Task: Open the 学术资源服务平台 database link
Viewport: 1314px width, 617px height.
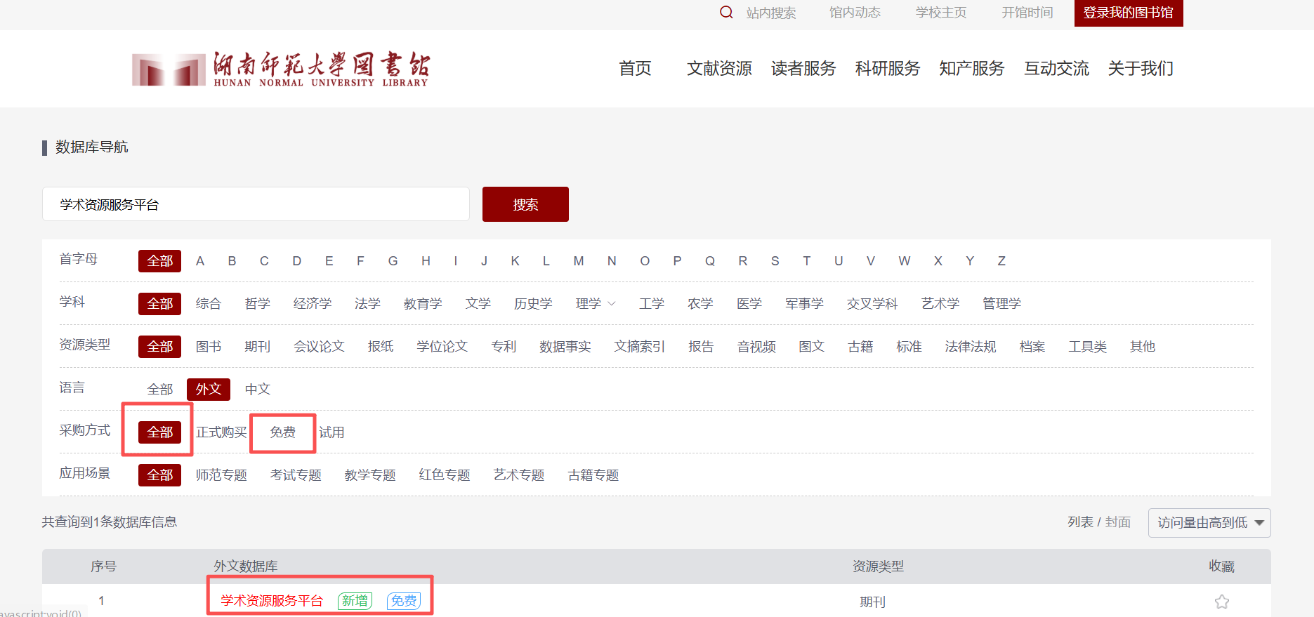Action: pos(272,601)
